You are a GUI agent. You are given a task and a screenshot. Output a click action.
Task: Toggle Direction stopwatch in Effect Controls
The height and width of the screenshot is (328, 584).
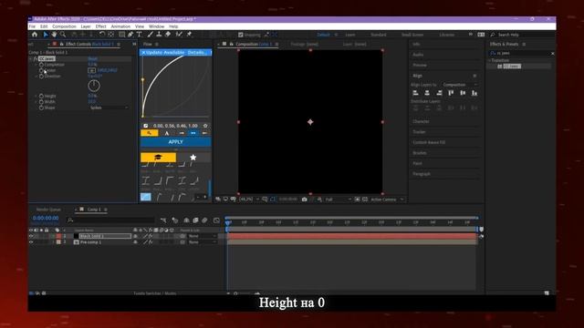[41, 77]
